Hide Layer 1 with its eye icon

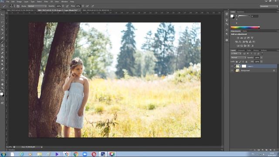pos(232,66)
